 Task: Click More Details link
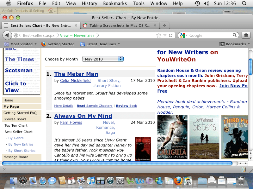pyautogui.click(x=64, y=106)
